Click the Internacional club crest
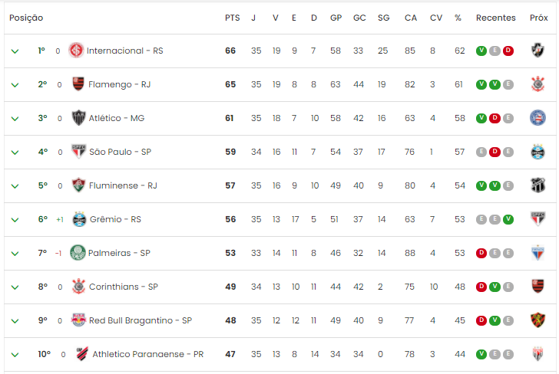This screenshot has width=559, height=374. (76, 50)
